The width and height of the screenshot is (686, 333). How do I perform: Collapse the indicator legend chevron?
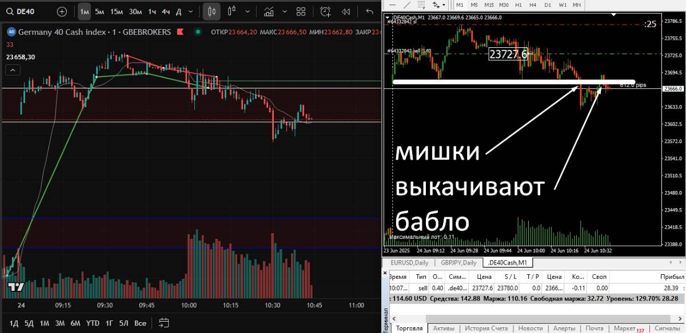13,70
